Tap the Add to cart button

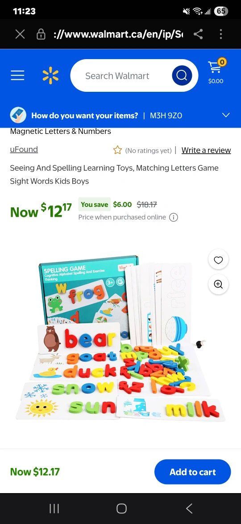pyautogui.click(x=193, y=472)
